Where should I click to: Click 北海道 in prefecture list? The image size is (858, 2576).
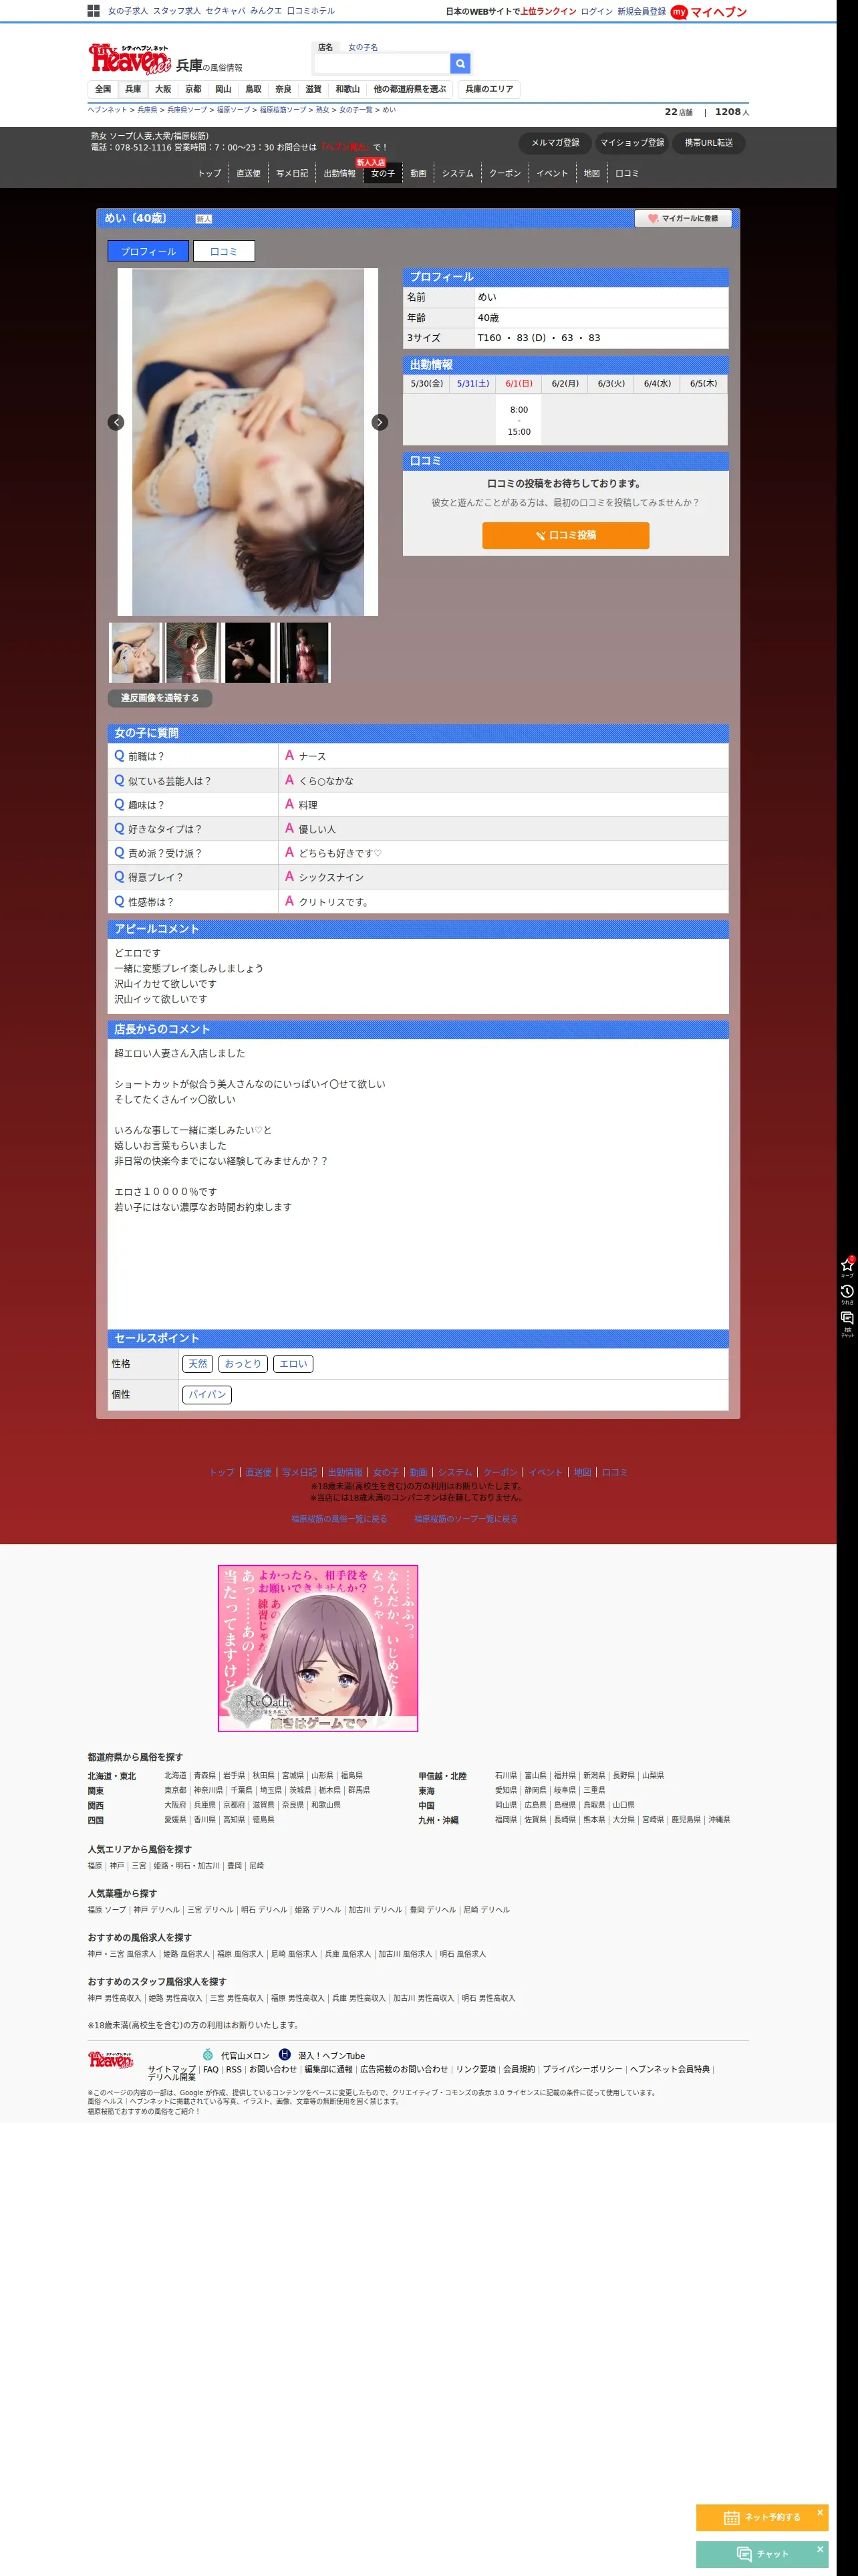[x=175, y=1775]
